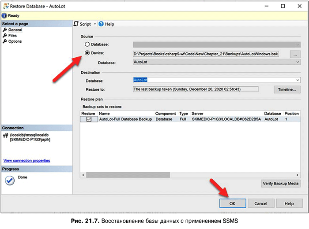Click the Device backup path field
Screen dimensions: 309x229
(206, 54)
